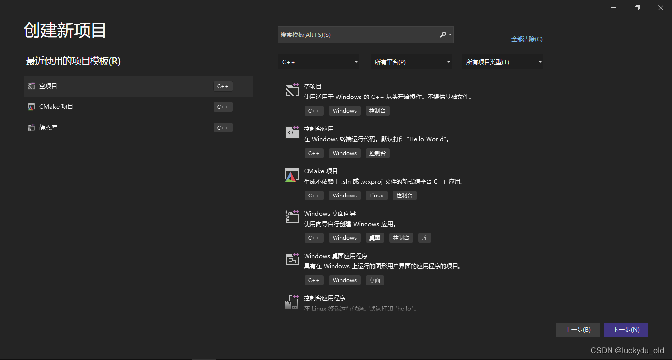Click the 桌面 tag under Windows 桌面应用程序
Viewport: 672px width, 360px height.
(374, 280)
